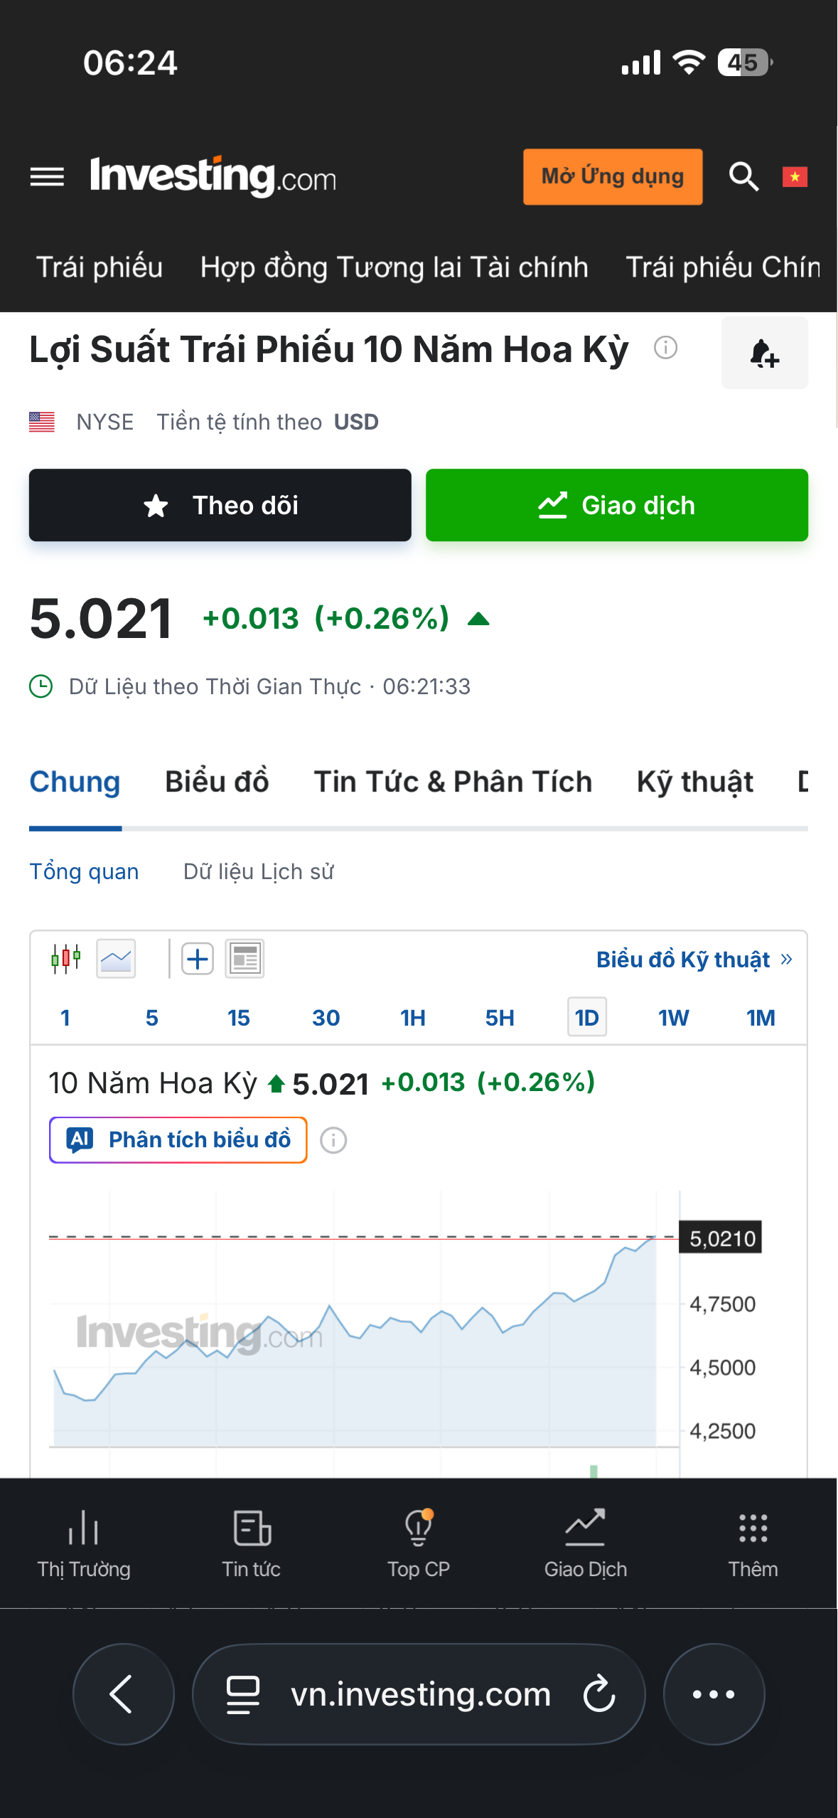This screenshot has height=1818, width=838.
Task: Select the candlestick chart type icon
Action: pyautogui.click(x=65, y=959)
